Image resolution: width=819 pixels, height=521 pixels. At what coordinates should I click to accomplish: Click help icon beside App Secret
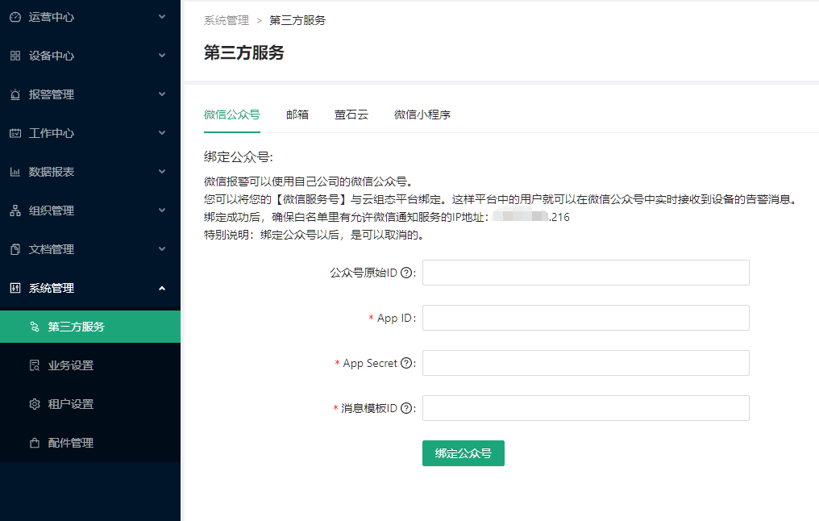pyautogui.click(x=406, y=364)
